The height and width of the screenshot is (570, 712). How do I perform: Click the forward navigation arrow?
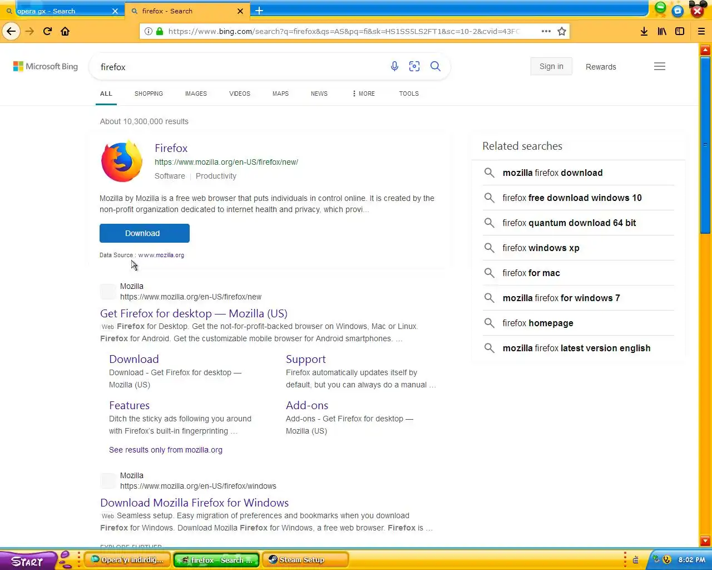29,31
